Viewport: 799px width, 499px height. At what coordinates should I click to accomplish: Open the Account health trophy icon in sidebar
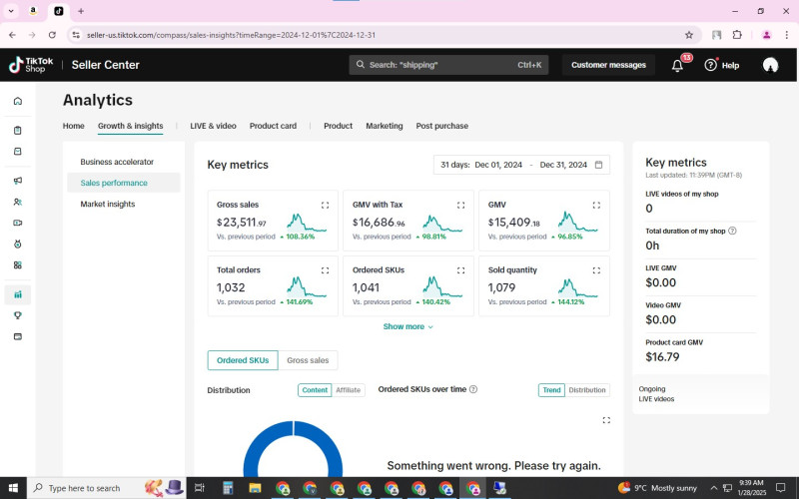point(18,315)
